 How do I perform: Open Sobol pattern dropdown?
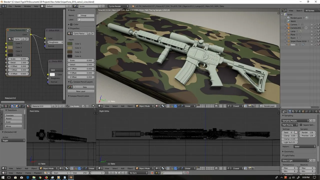[x=304, y=146]
